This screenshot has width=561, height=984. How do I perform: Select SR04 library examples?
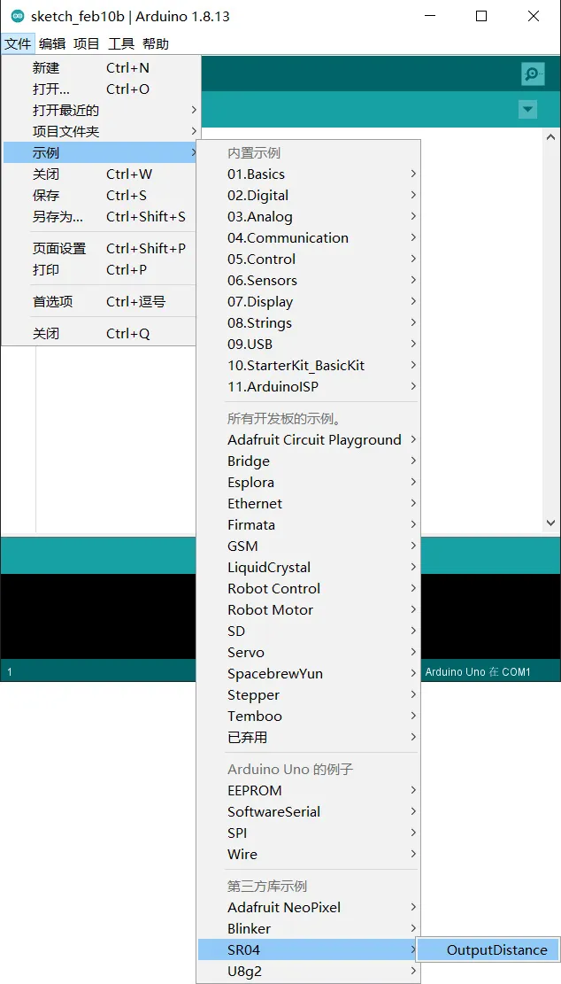coord(309,950)
